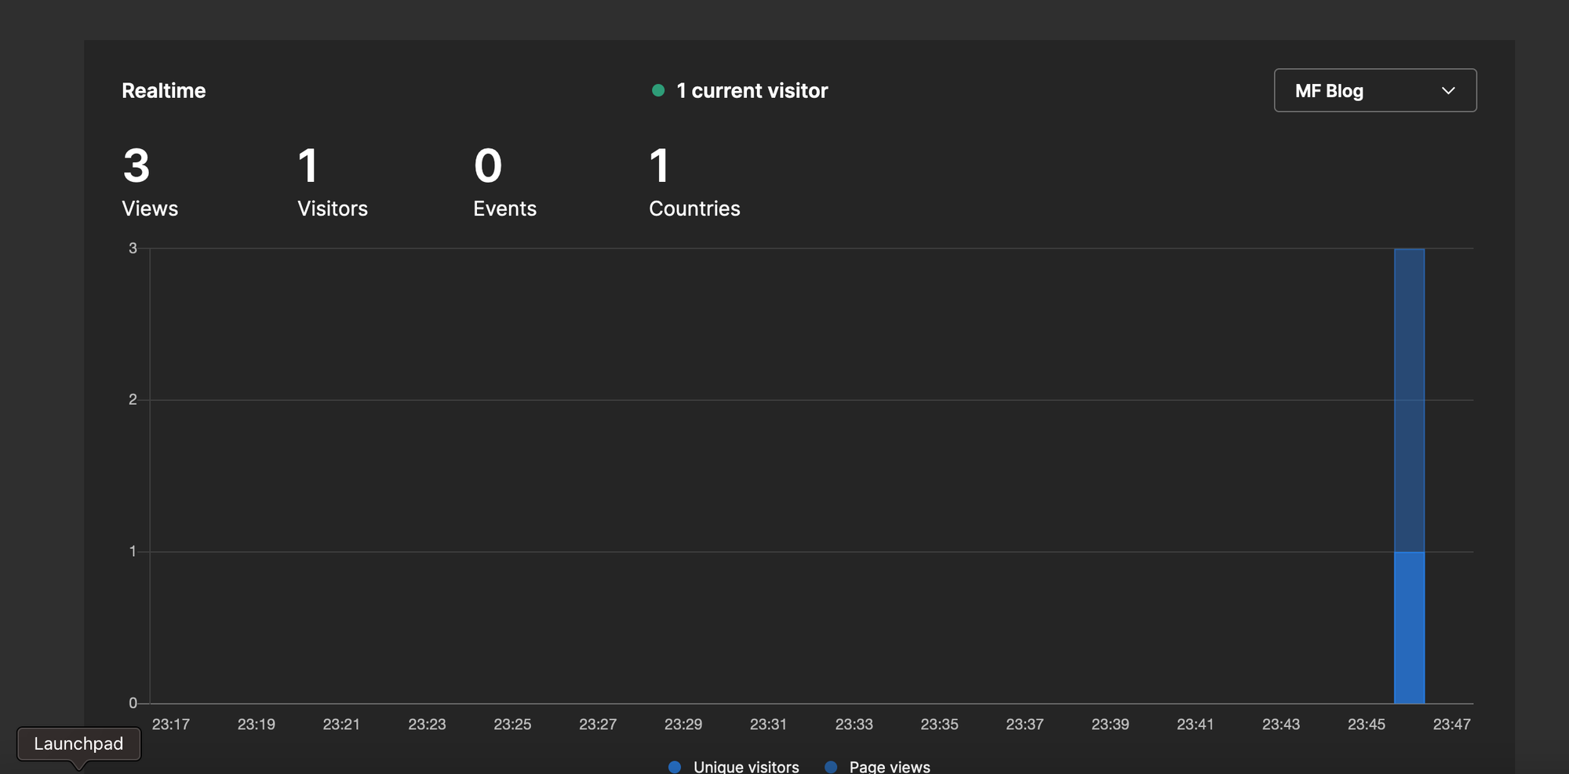Click the Realtime heading
This screenshot has height=774, width=1569.
click(x=164, y=91)
